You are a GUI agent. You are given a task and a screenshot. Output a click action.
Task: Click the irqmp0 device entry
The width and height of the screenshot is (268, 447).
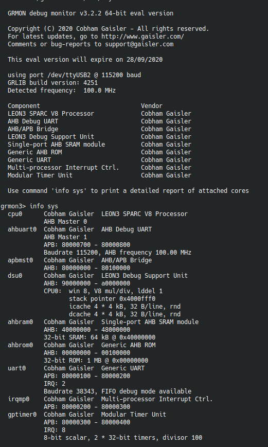[19, 399]
